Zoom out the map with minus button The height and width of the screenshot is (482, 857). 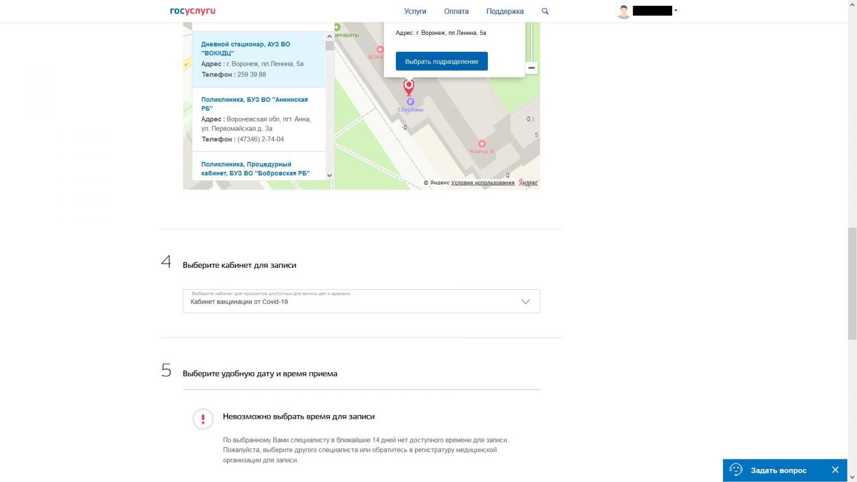[x=531, y=68]
